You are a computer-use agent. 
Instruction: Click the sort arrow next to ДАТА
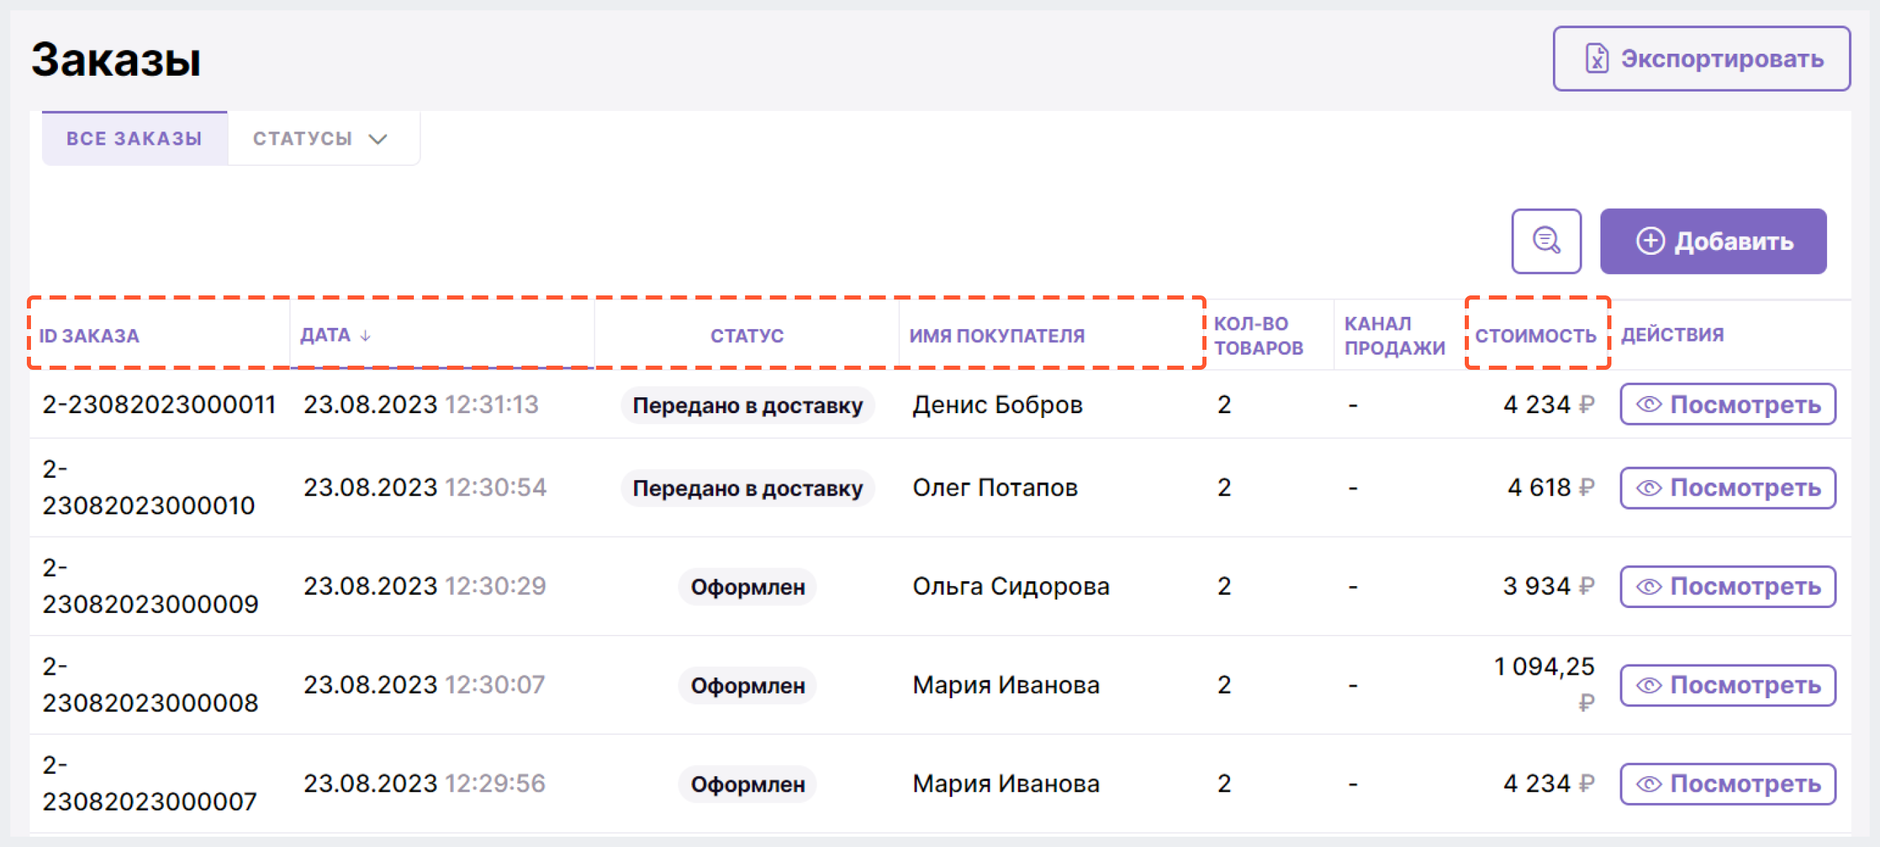click(366, 335)
